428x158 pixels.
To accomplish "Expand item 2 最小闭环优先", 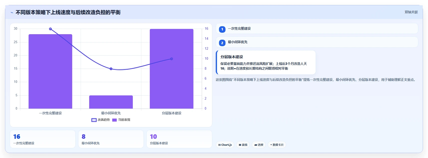I will point(317,42).
